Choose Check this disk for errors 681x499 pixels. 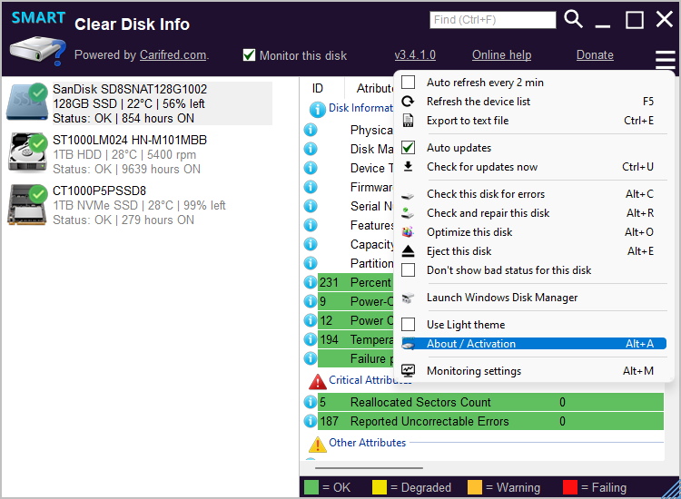(534, 194)
